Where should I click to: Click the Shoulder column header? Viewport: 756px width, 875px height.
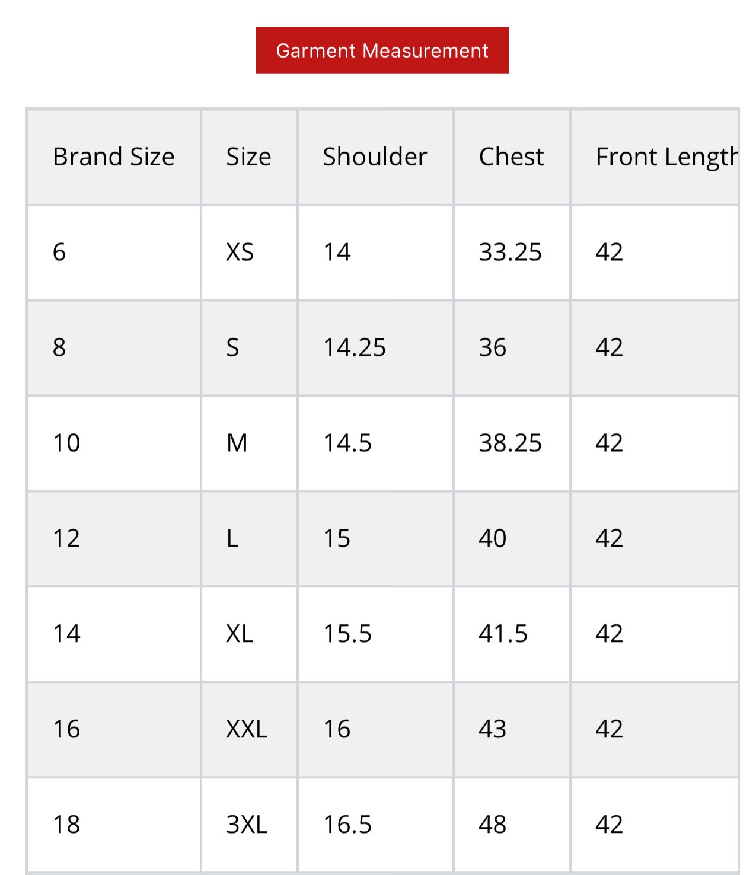(x=375, y=157)
